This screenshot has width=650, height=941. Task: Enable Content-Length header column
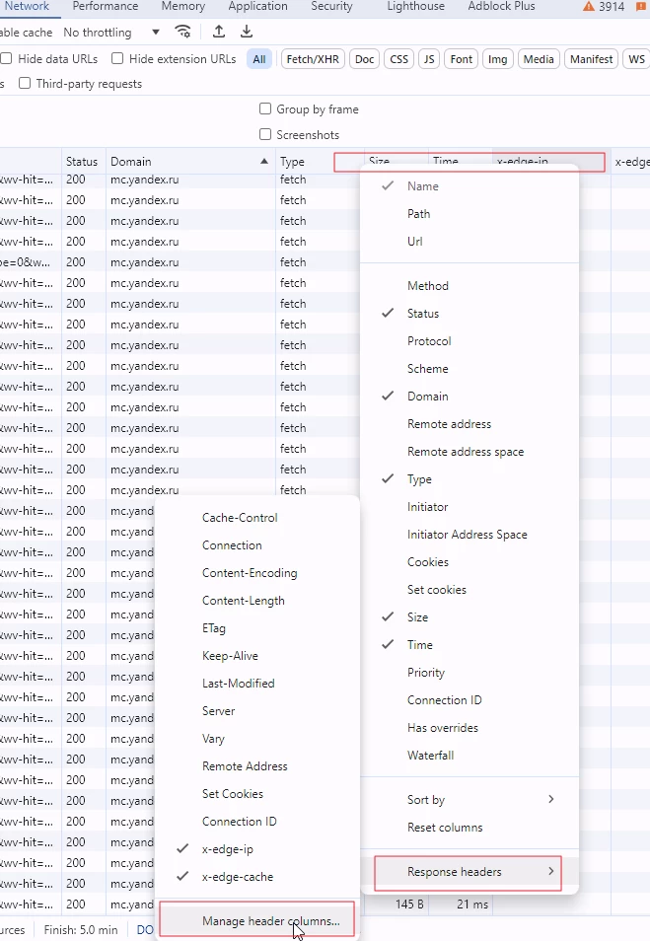coord(257,600)
